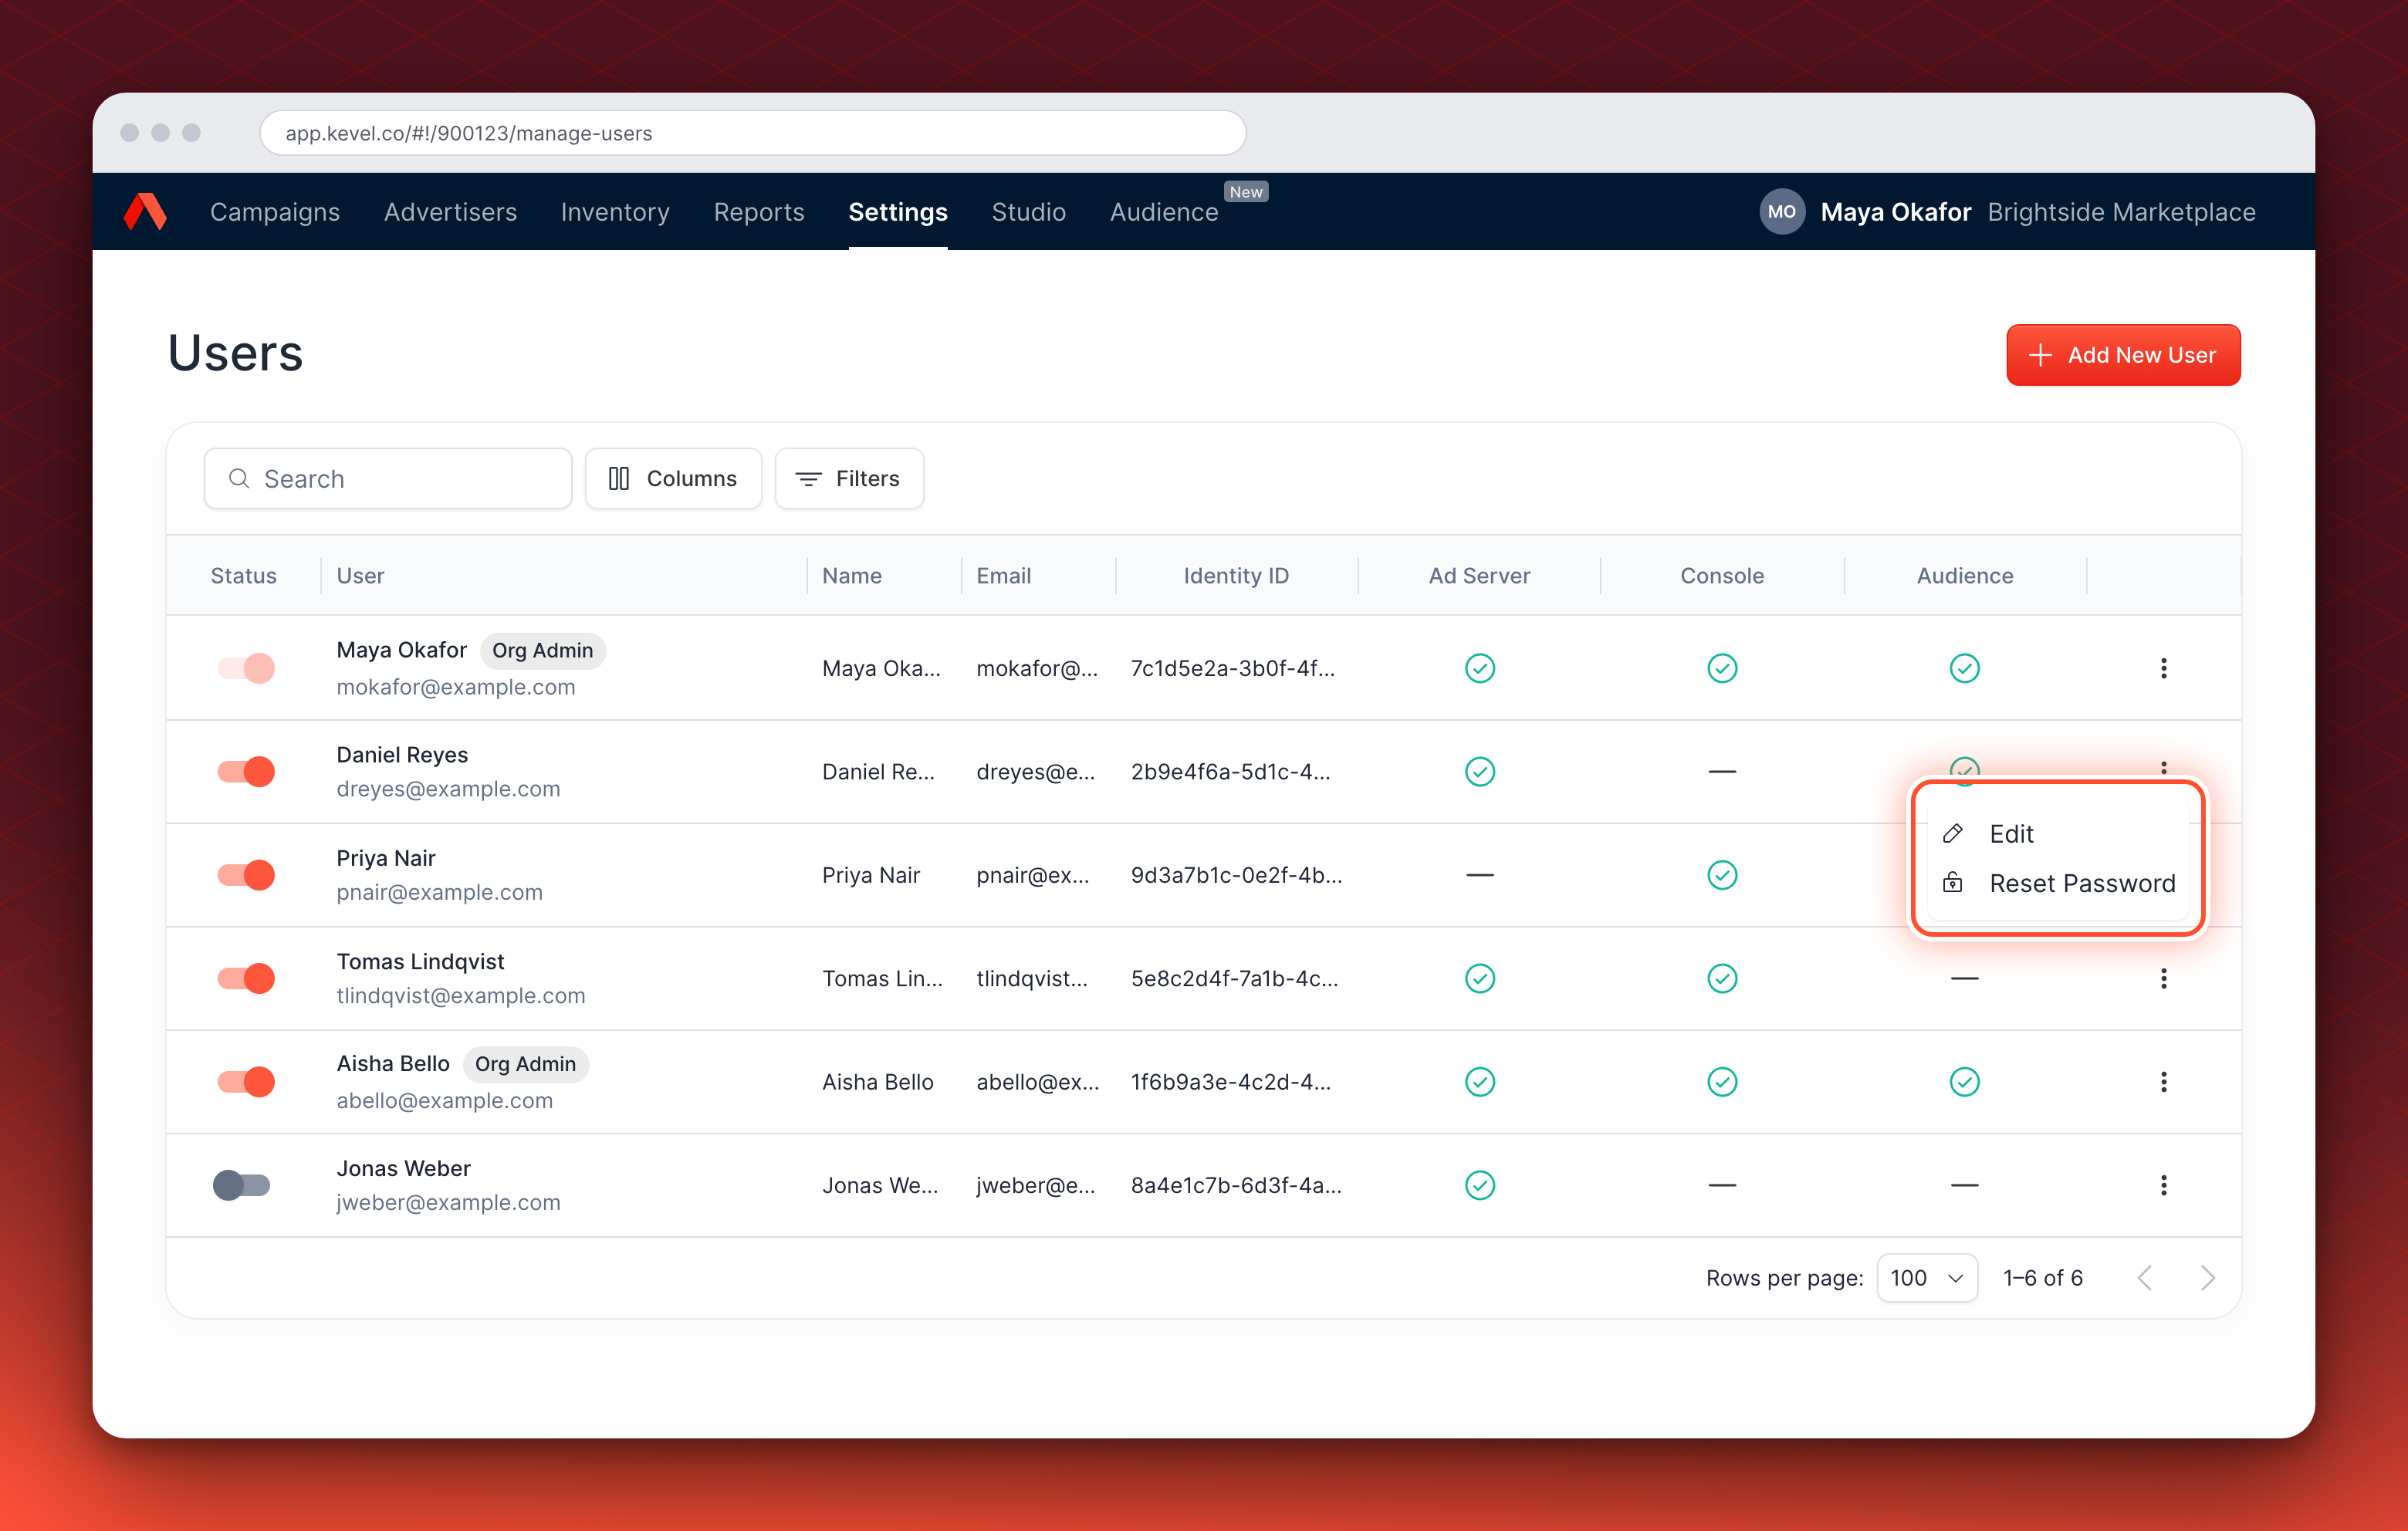Viewport: 2408px width, 1531px height.
Task: Open the Rows per page dropdown
Action: click(x=1927, y=1278)
